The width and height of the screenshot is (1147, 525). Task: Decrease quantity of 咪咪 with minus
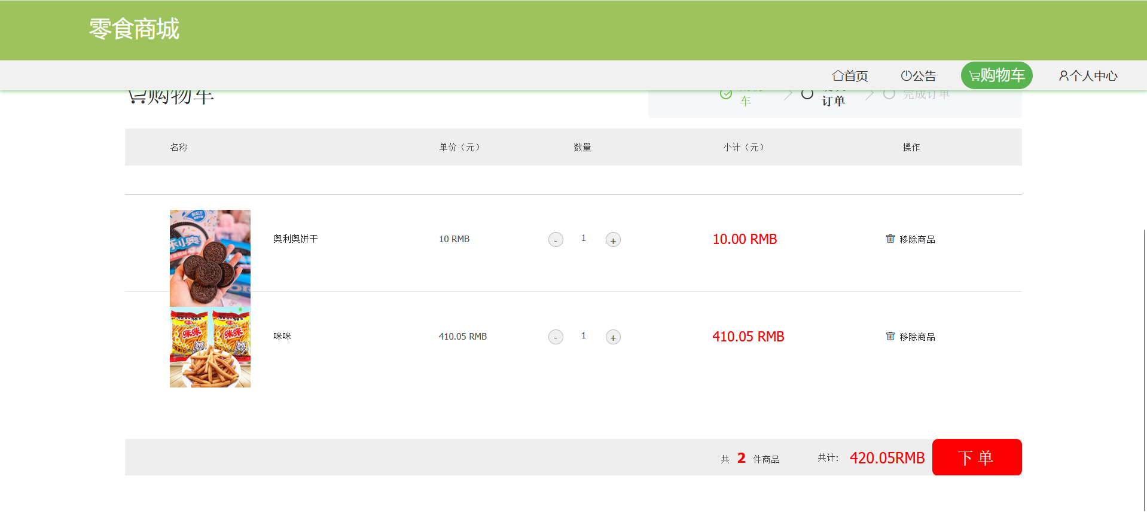pyautogui.click(x=556, y=337)
